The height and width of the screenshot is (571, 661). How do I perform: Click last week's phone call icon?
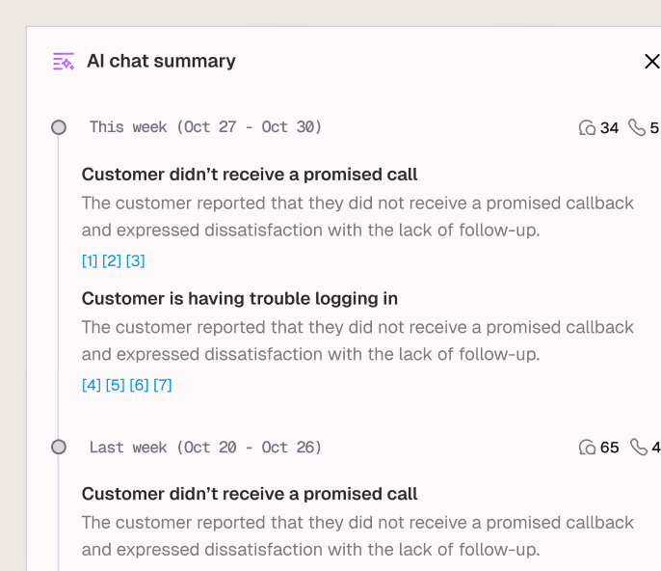[638, 448]
